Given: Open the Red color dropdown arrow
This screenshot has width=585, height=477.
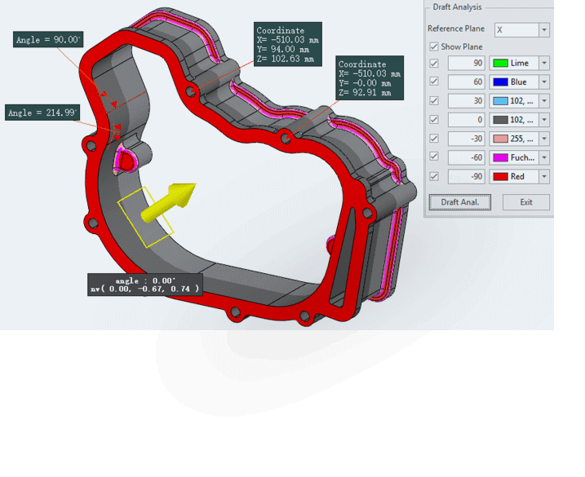Looking at the screenshot, I should click(543, 176).
